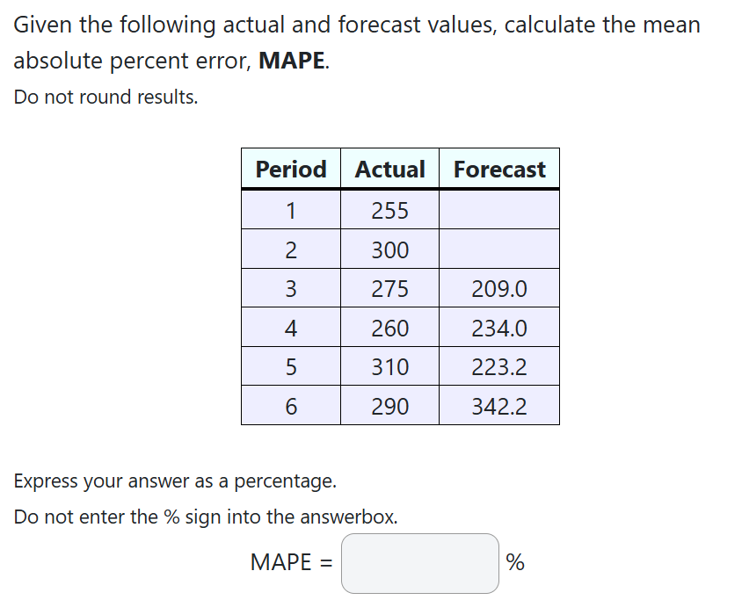Select the Forecast column header
Screen dimensions: 742x600
(499, 169)
